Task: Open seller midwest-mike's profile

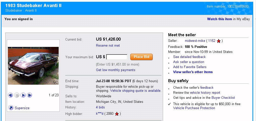Action: click(195, 41)
